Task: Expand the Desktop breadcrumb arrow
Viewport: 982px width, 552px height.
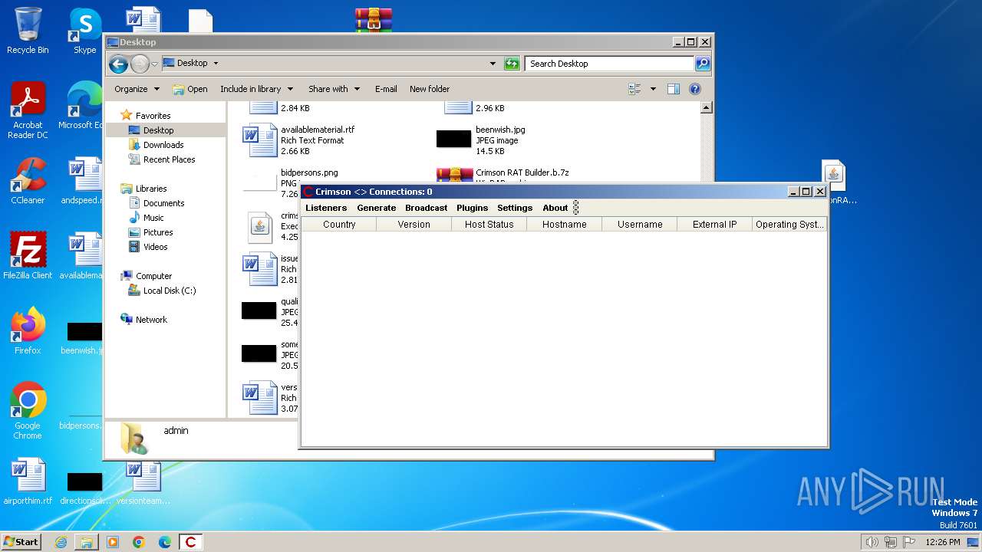Action: [216, 64]
